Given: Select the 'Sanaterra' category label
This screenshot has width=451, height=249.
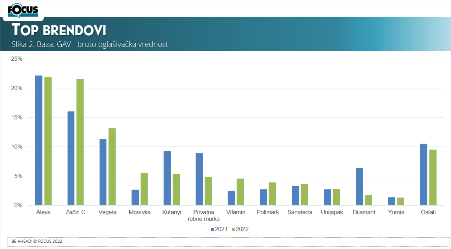Looking at the screenshot, I should [x=300, y=212].
